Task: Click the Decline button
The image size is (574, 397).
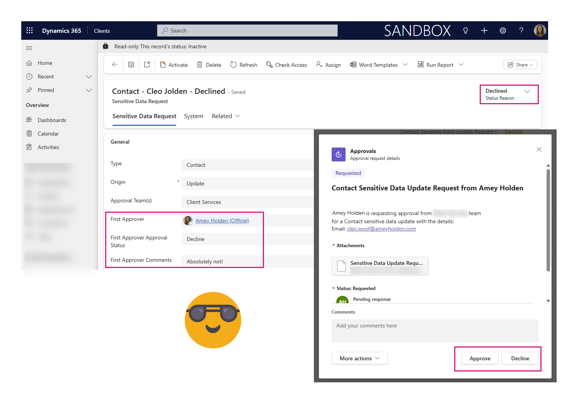Action: (x=520, y=358)
